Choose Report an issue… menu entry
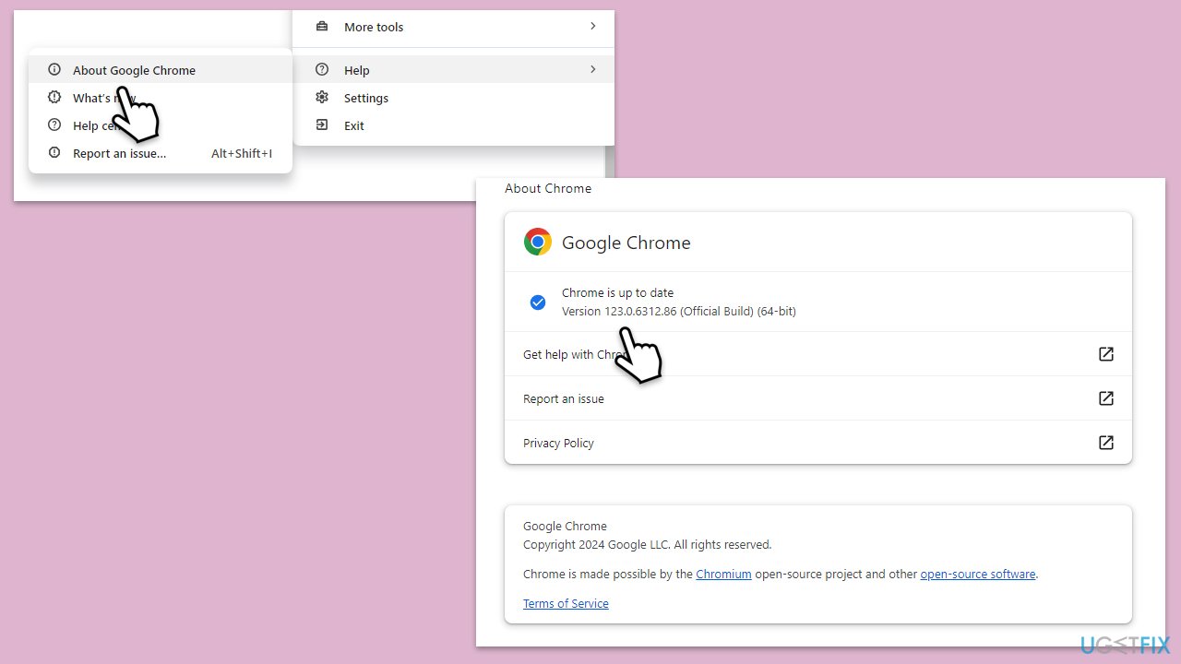This screenshot has width=1181, height=664. (x=161, y=153)
